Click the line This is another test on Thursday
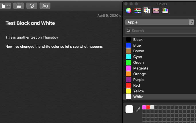 click(x=32, y=37)
